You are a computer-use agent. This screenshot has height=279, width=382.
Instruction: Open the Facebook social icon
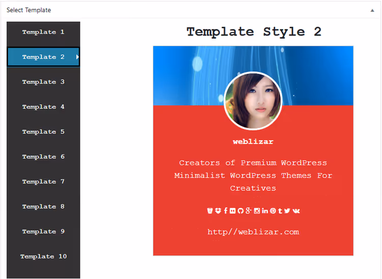(x=226, y=211)
